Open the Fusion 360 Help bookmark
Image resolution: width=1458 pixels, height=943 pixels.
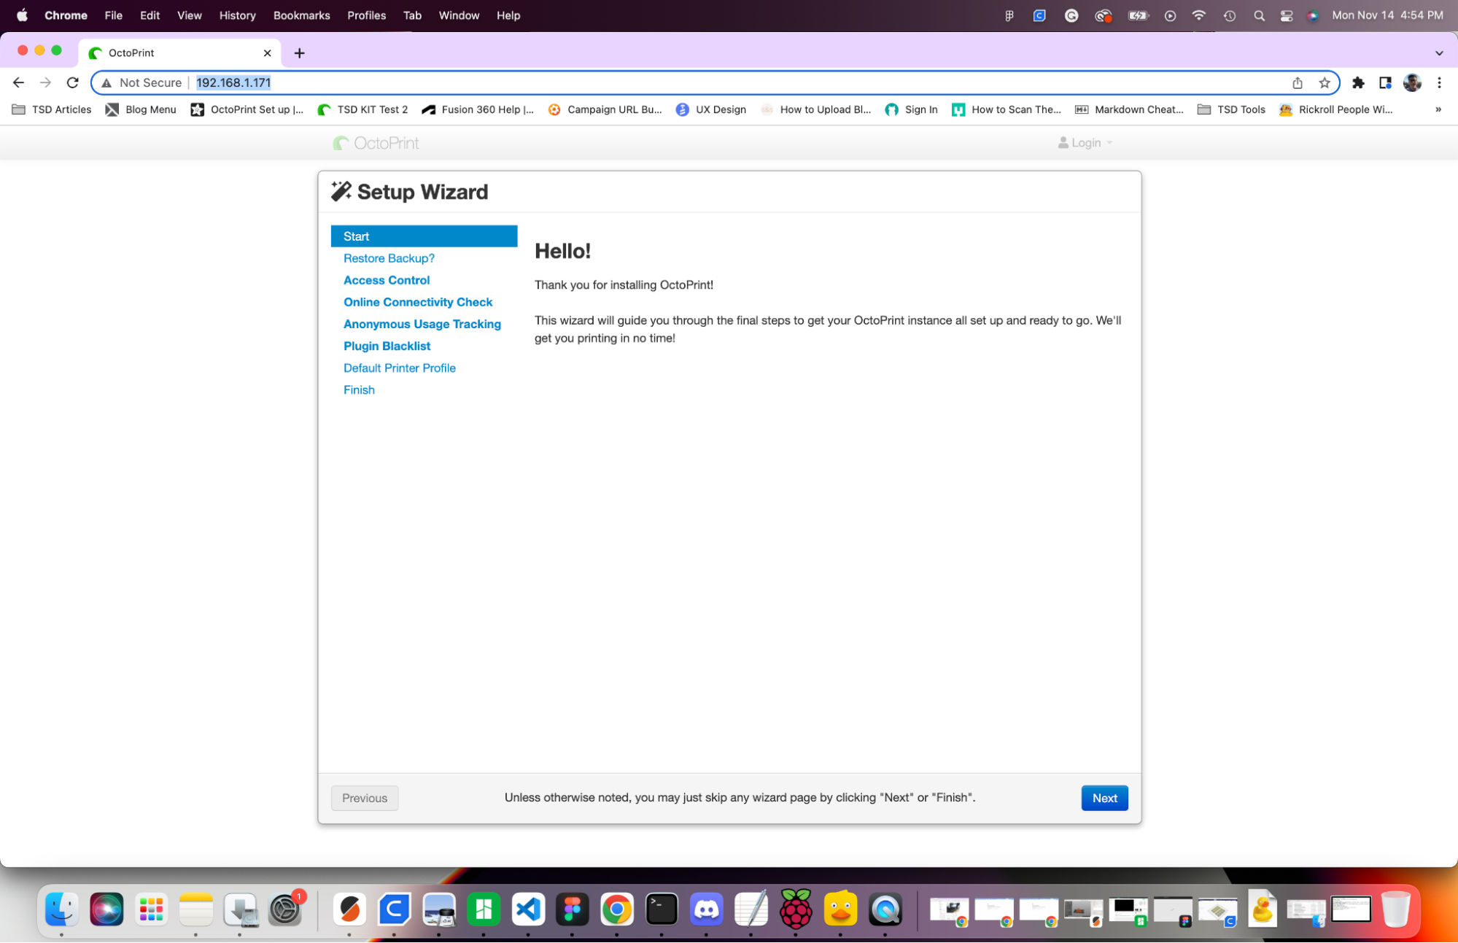tap(478, 109)
